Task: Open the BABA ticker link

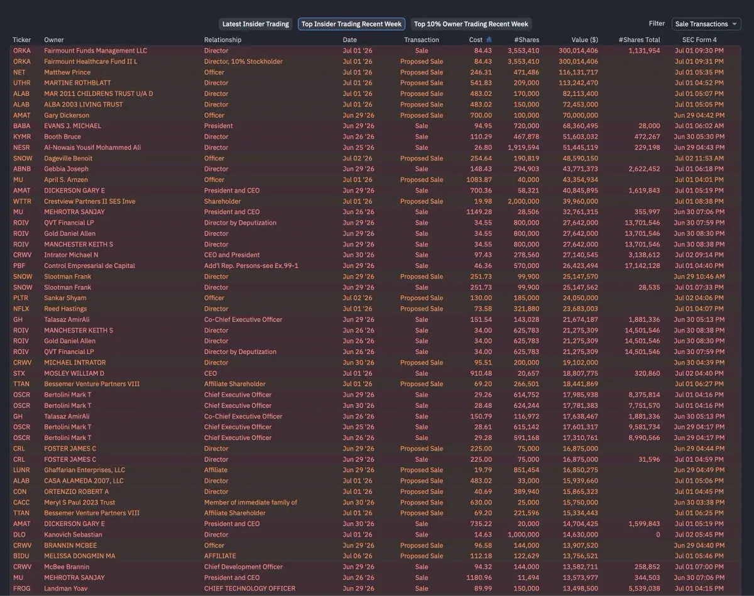Action: click(x=21, y=126)
